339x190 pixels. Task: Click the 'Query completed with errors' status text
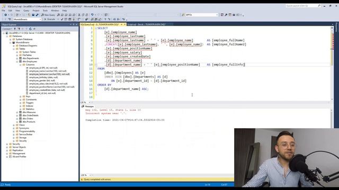tap(97, 179)
